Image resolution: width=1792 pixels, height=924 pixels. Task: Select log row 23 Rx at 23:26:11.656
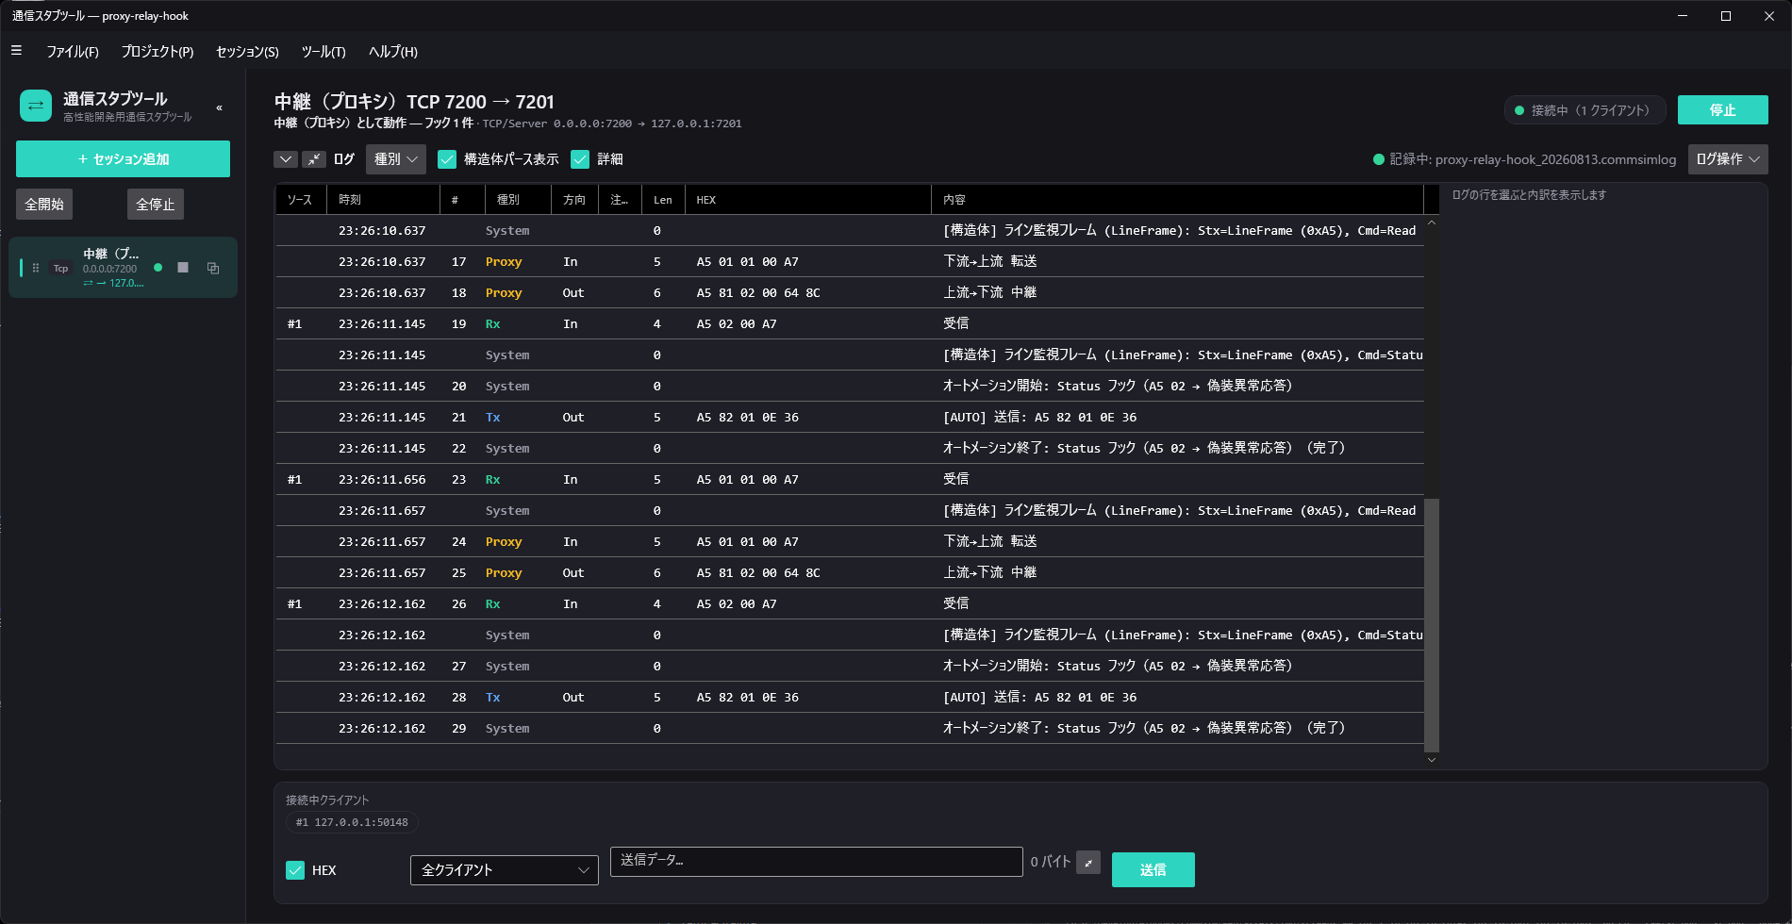coord(850,479)
